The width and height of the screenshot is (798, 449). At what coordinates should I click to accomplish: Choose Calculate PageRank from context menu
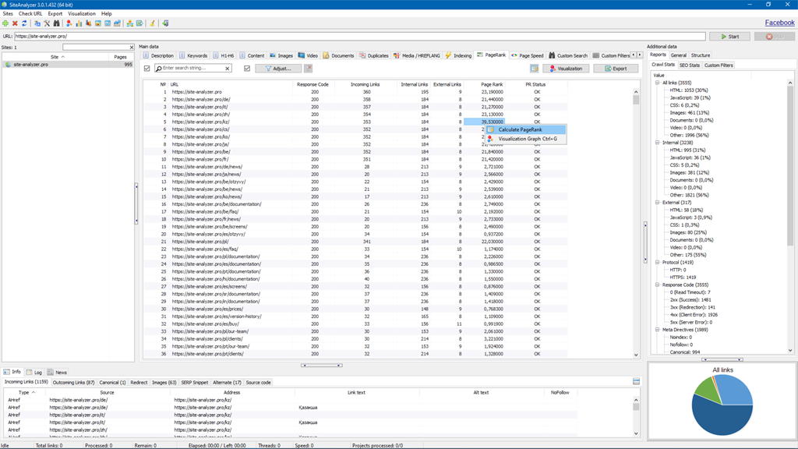pyautogui.click(x=525, y=130)
